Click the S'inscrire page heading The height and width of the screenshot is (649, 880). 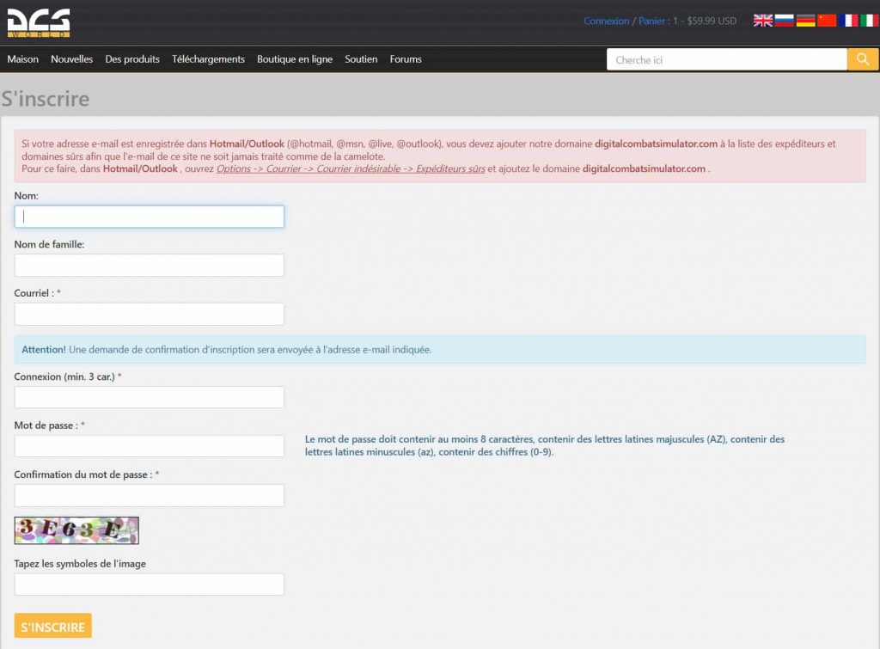pyautogui.click(x=46, y=99)
